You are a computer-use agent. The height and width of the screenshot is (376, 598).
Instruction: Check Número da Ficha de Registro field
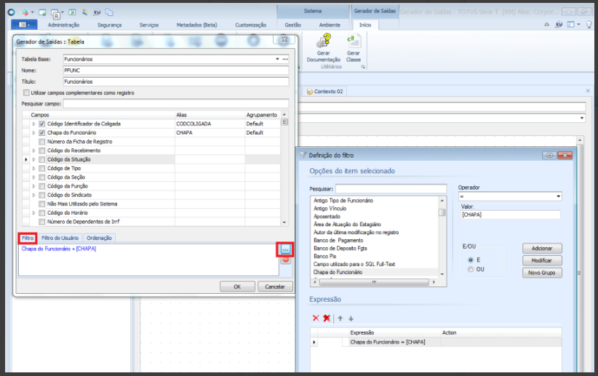click(x=42, y=142)
